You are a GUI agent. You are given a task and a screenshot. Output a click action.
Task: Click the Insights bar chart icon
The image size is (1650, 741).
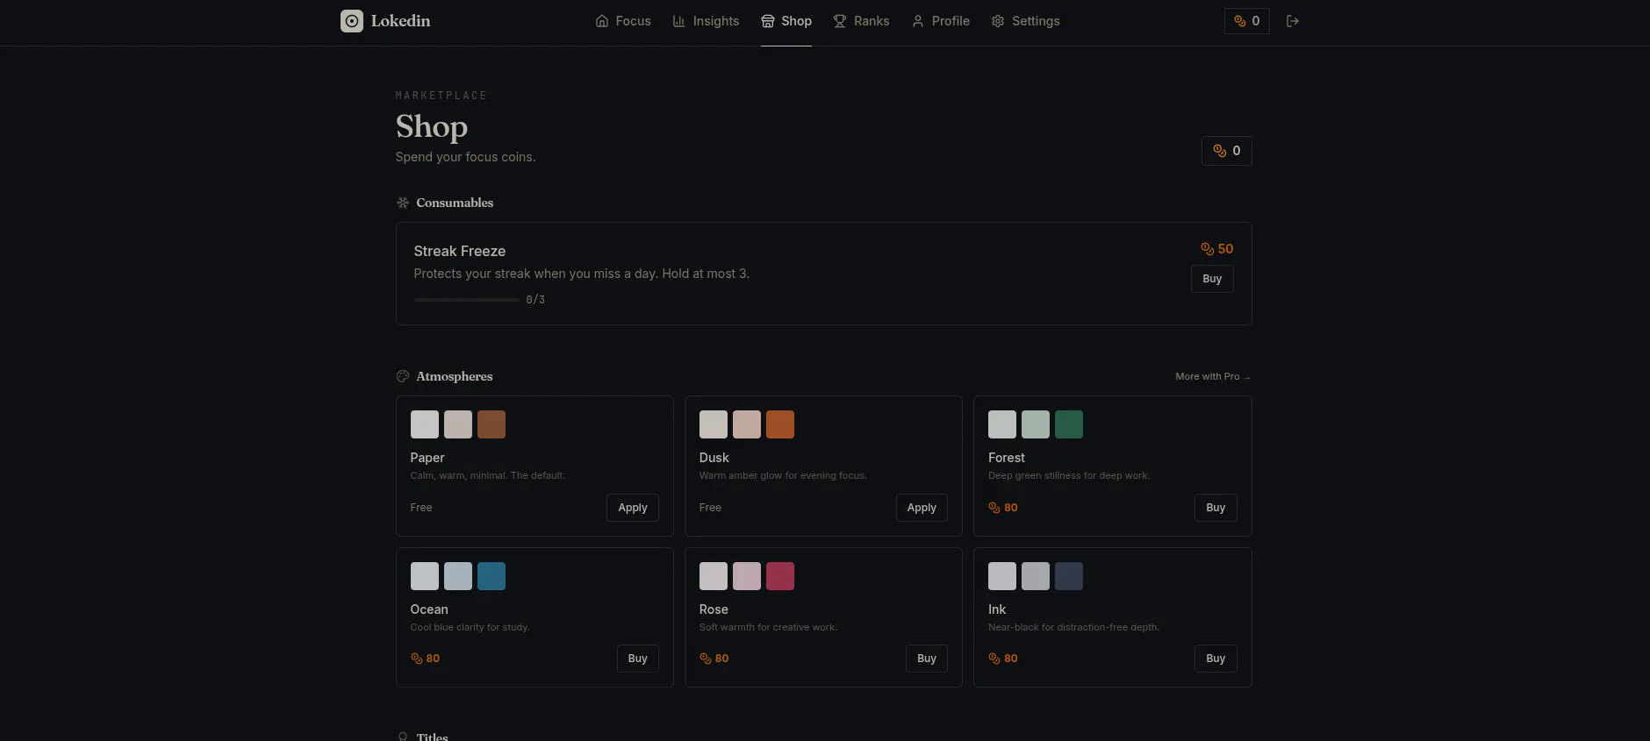pyautogui.click(x=679, y=21)
